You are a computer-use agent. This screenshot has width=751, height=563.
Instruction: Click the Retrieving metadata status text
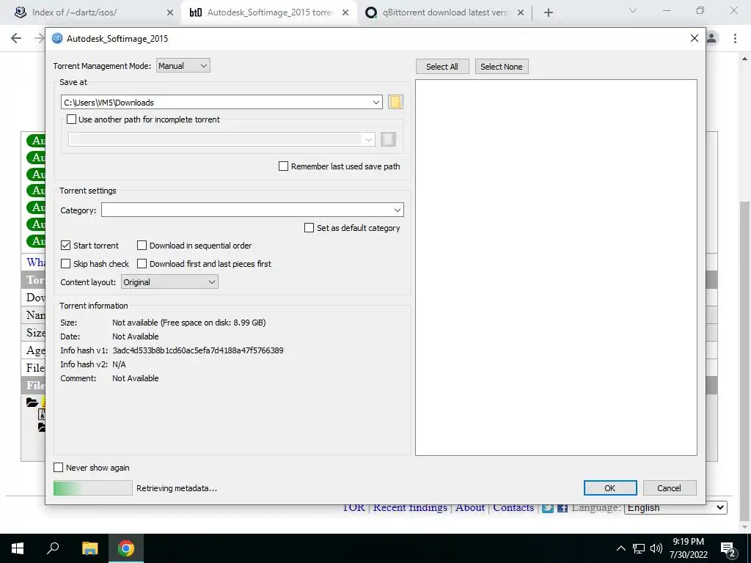pos(177,488)
